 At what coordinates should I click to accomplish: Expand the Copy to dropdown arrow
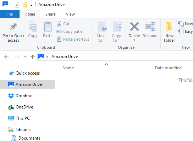click(119, 40)
